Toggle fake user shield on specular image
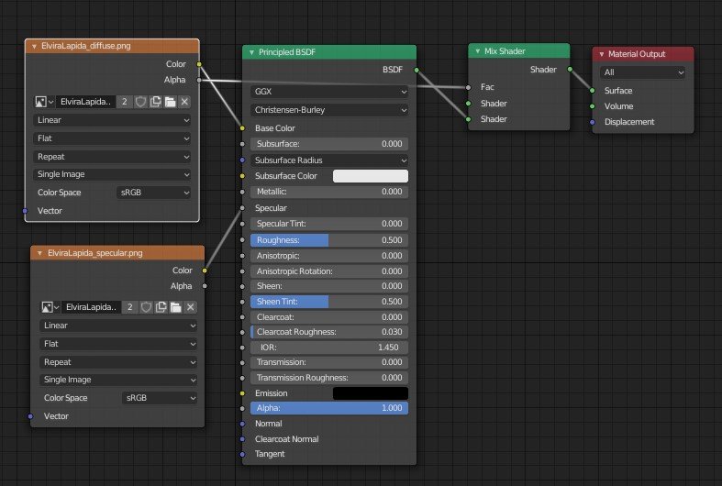722x486 pixels. pyautogui.click(x=147, y=307)
